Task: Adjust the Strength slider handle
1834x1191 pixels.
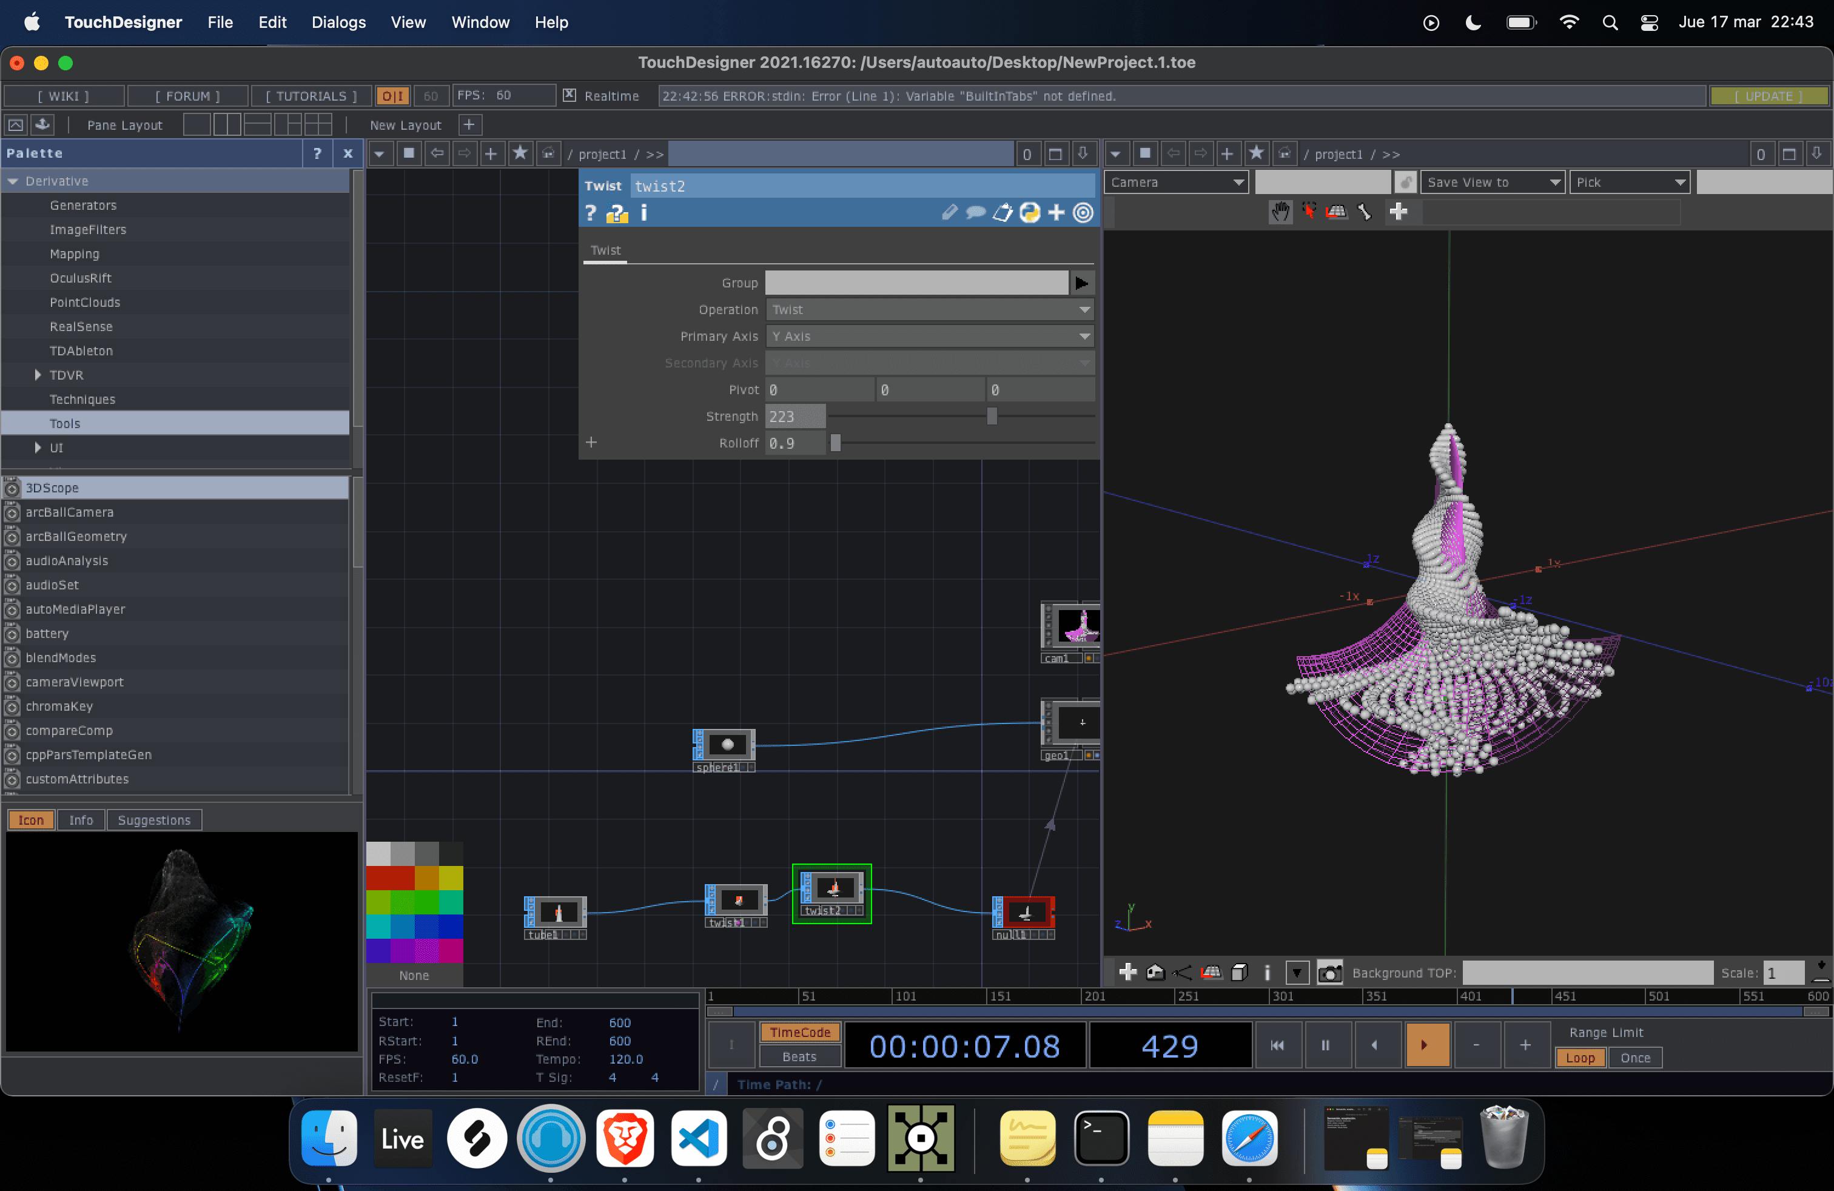Action: (992, 417)
